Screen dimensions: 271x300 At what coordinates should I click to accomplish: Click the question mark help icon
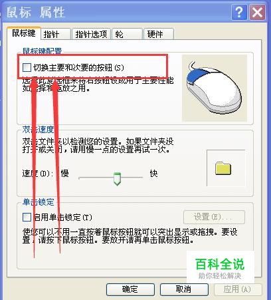tap(239, 13)
